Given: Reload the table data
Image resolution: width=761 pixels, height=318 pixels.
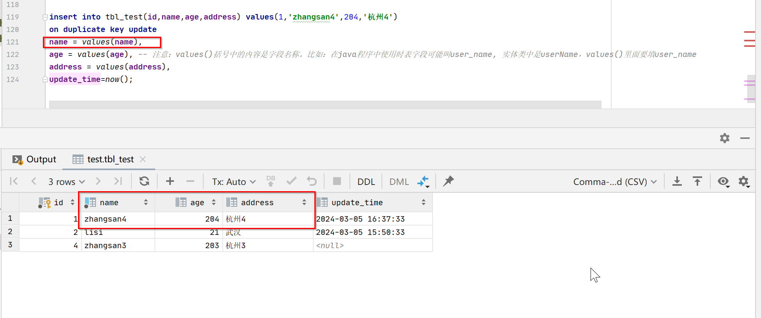Looking at the screenshot, I should [x=144, y=181].
